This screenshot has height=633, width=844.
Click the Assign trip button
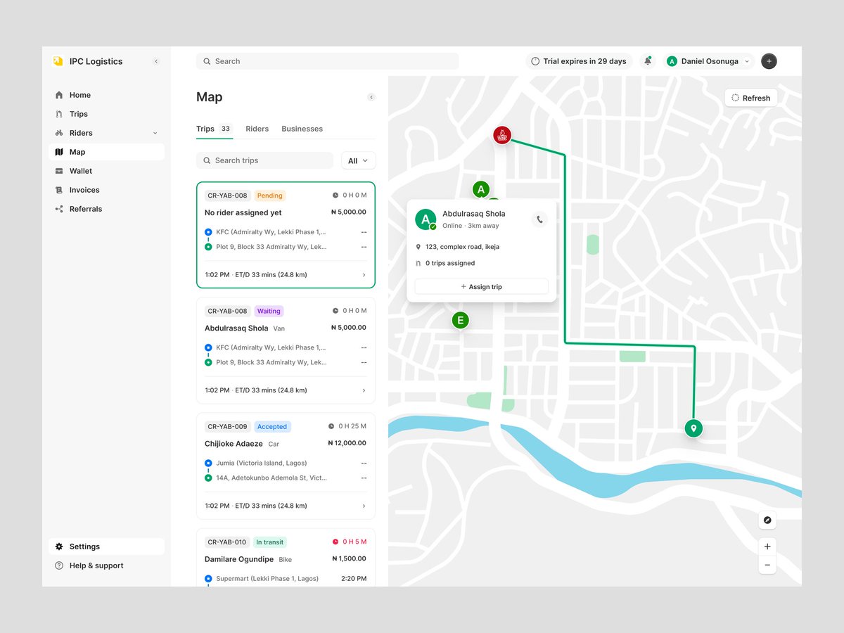(481, 287)
